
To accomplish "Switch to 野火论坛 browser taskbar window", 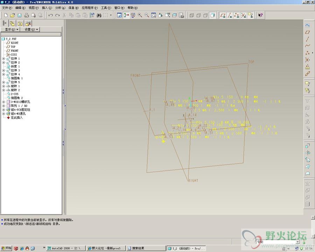I will pos(106,248).
